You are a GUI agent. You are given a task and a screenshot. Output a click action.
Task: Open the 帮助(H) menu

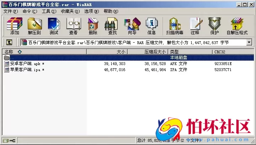pyautogui.click(x=111, y=11)
